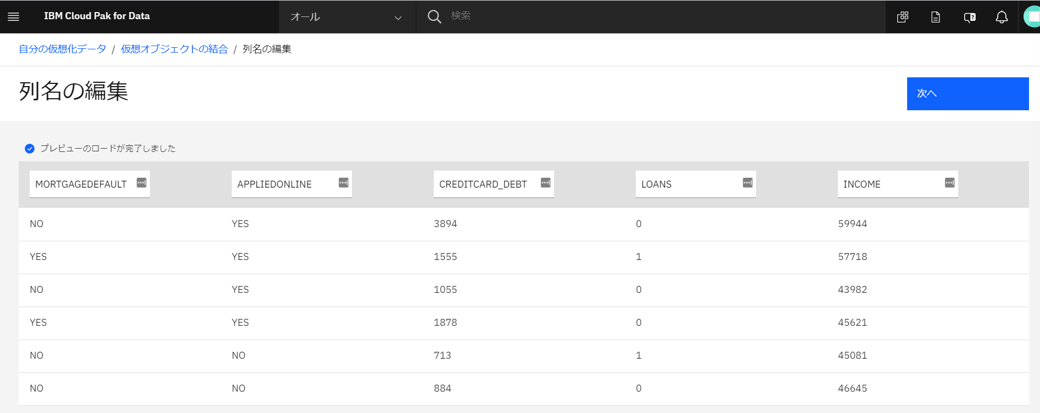Go to 自分の仮想化データ breadcrumb
This screenshot has height=413, width=1040.
click(63, 49)
